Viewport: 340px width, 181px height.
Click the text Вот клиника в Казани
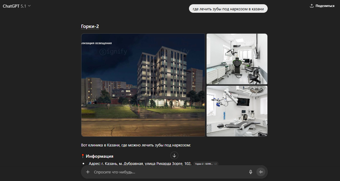click(x=136, y=145)
